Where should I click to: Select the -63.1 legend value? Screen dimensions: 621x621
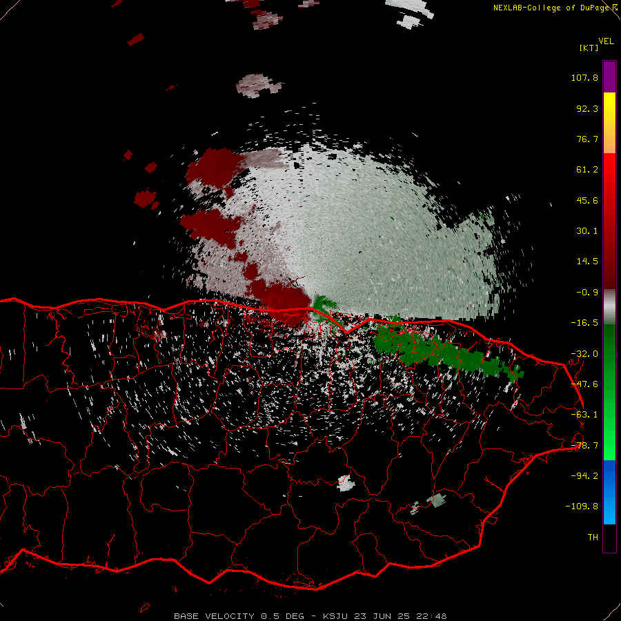pyautogui.click(x=584, y=415)
